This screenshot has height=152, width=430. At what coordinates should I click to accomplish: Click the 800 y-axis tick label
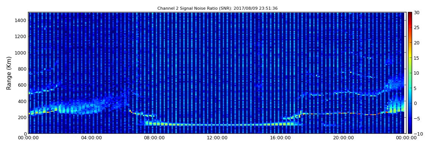[22, 69]
